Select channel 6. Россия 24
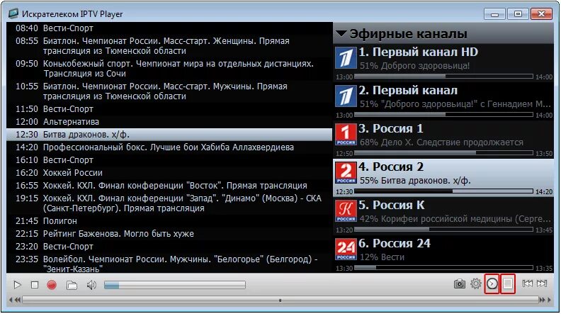Screen dimensions: 561x314 [x=443, y=254]
